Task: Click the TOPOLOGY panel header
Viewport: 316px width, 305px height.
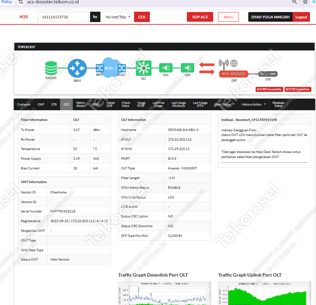Action: point(164,47)
